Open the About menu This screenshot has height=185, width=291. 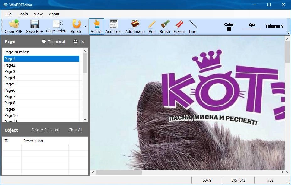point(54,14)
